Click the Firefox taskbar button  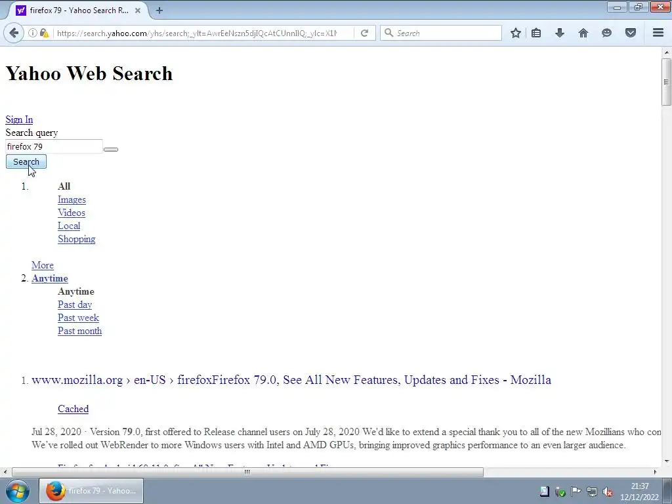coord(91,491)
